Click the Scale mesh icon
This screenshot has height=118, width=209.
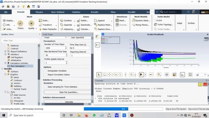40,20
